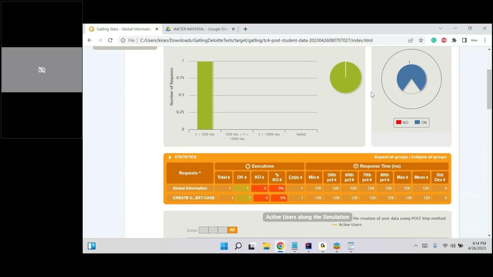This screenshot has height=277, width=493.
Task: Reload the Gatling report page
Action: 110,40
